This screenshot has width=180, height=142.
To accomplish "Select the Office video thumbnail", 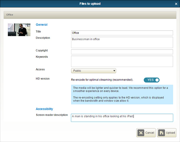I will [x=19, y=30].
